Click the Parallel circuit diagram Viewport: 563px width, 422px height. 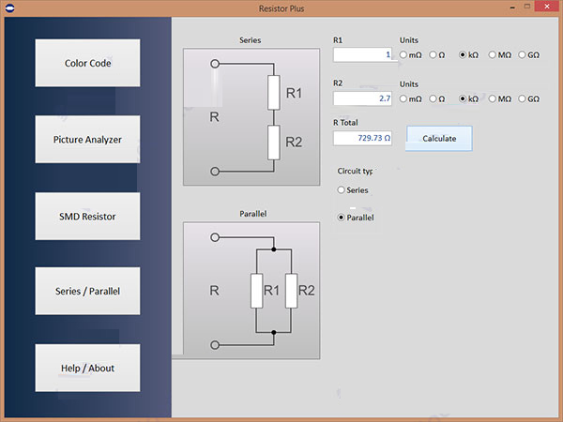pyautogui.click(x=251, y=291)
